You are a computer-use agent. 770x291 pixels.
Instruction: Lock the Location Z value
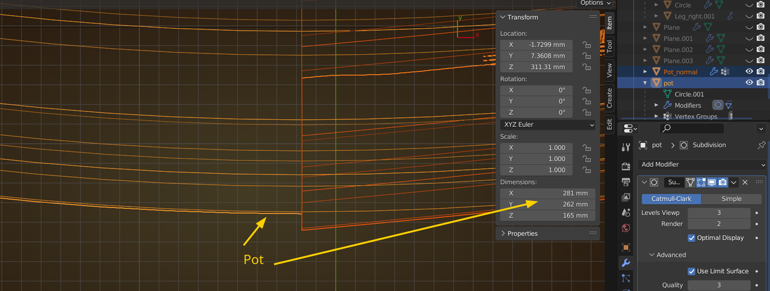[586, 67]
